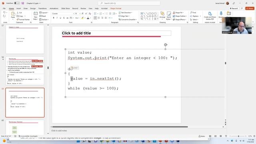Click Reset in Slides group
The width and height of the screenshot is (256, 144).
click(x=43, y=16)
